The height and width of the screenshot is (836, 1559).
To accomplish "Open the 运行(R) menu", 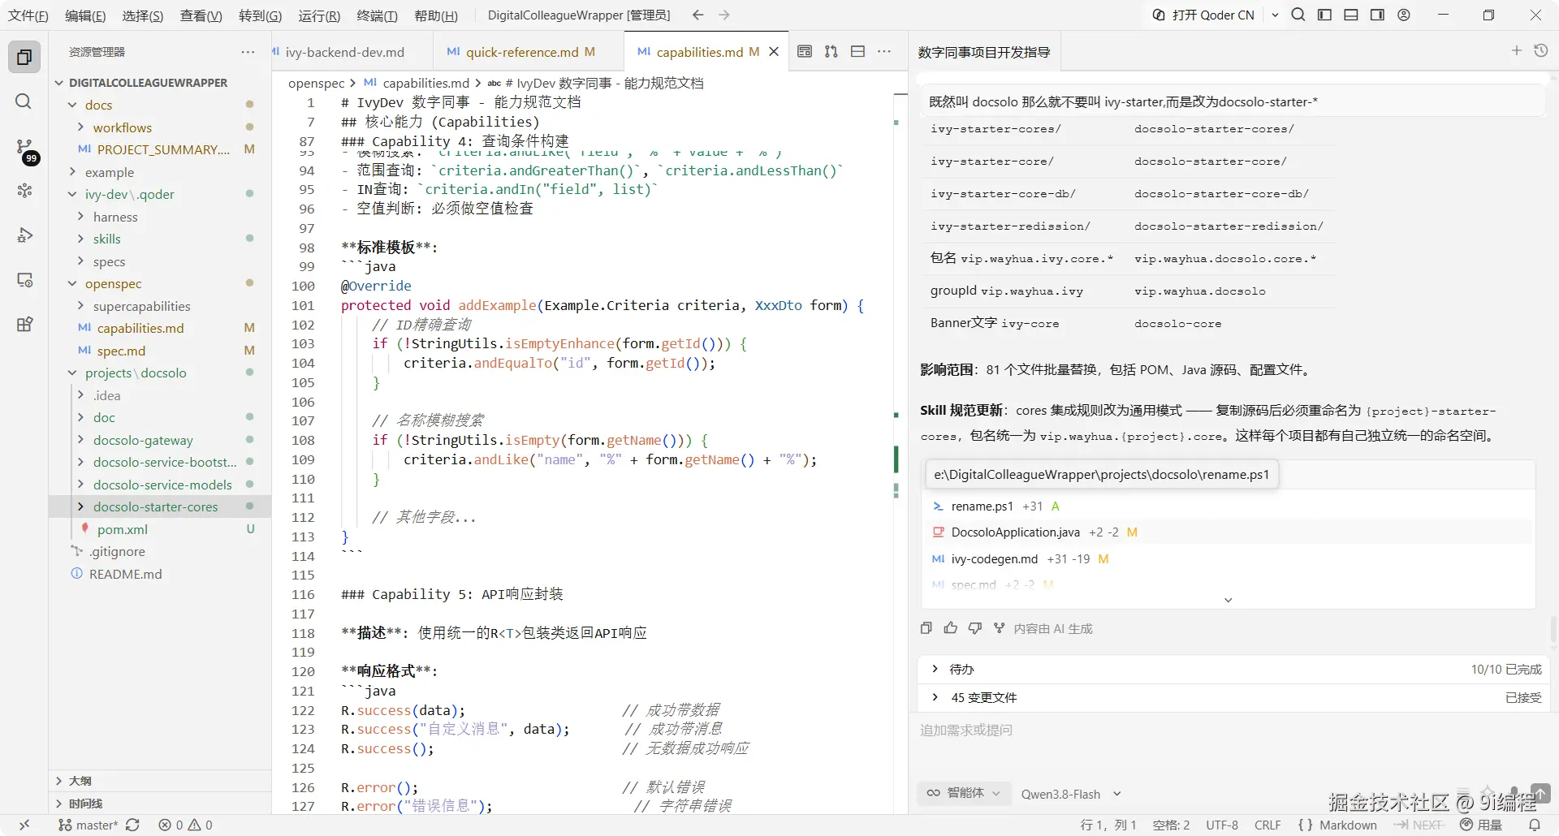I will (x=319, y=15).
